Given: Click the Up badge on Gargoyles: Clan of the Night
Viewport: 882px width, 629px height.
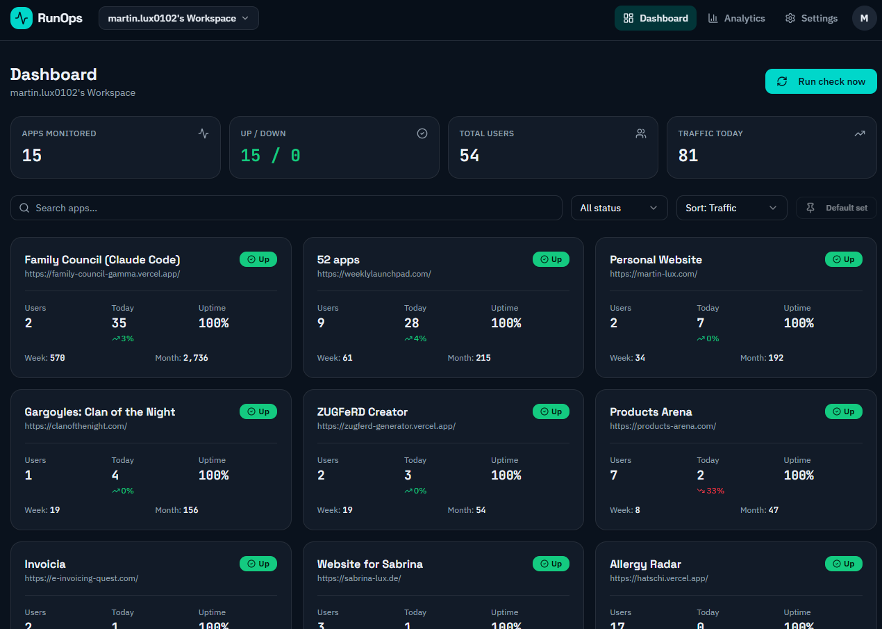Looking at the screenshot, I should (x=258, y=411).
